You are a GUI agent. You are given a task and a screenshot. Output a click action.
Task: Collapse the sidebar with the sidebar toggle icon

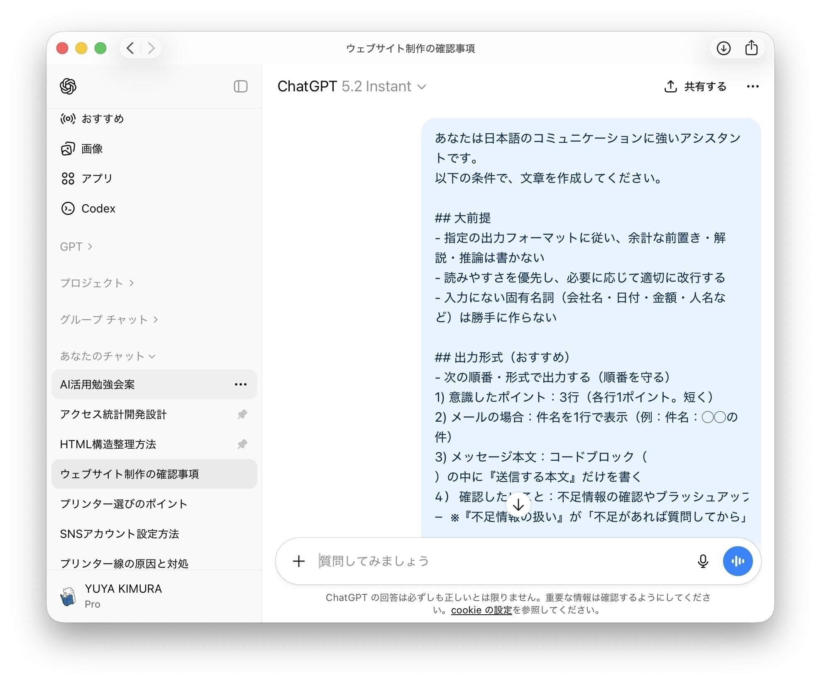coord(241,87)
